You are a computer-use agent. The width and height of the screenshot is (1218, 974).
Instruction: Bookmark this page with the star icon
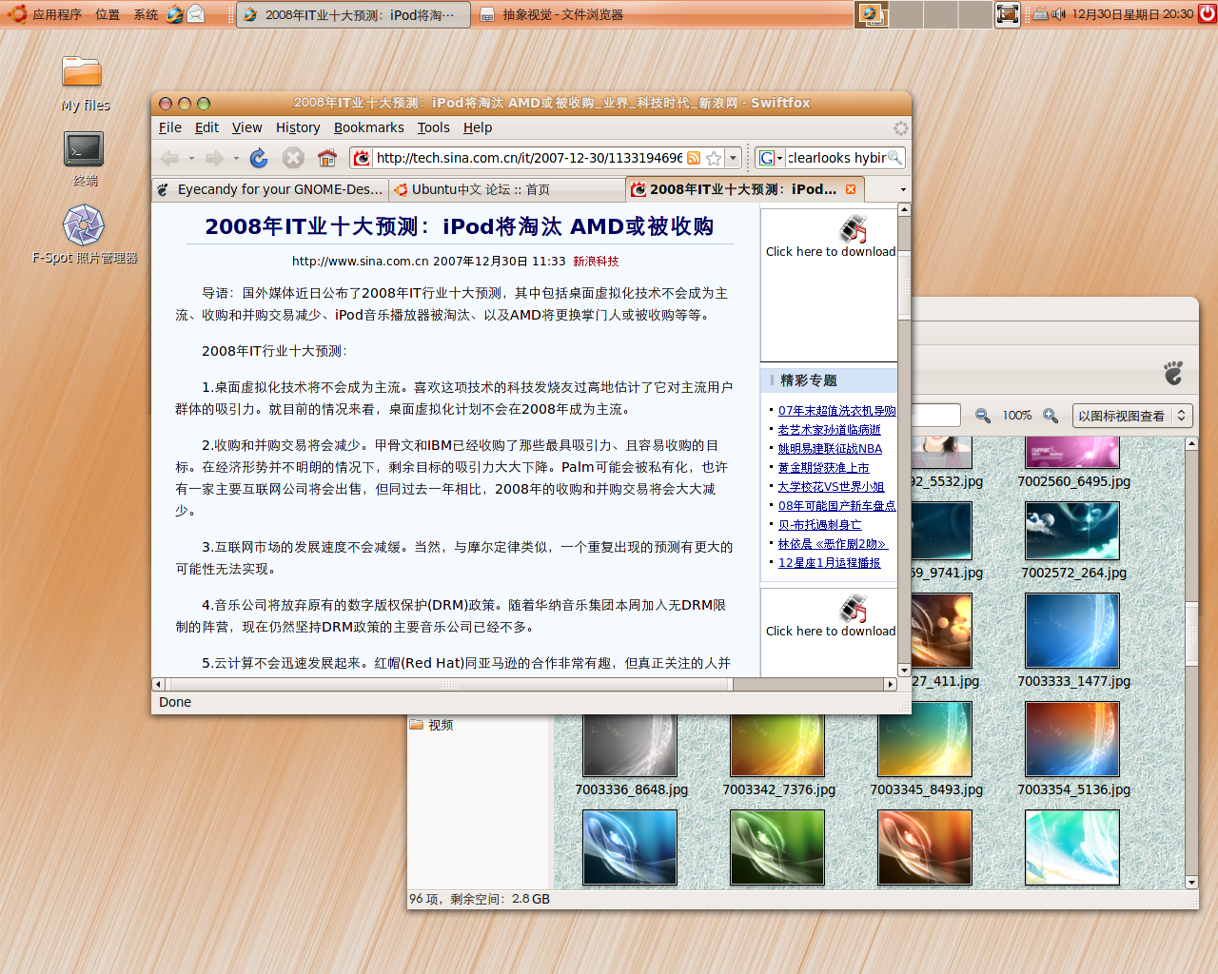point(714,158)
